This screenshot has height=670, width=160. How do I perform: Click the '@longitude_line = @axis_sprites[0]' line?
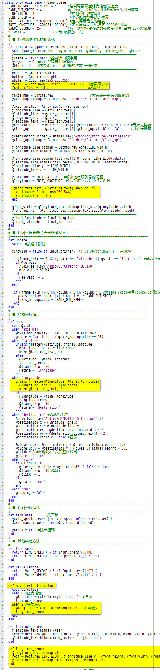point(44,110)
